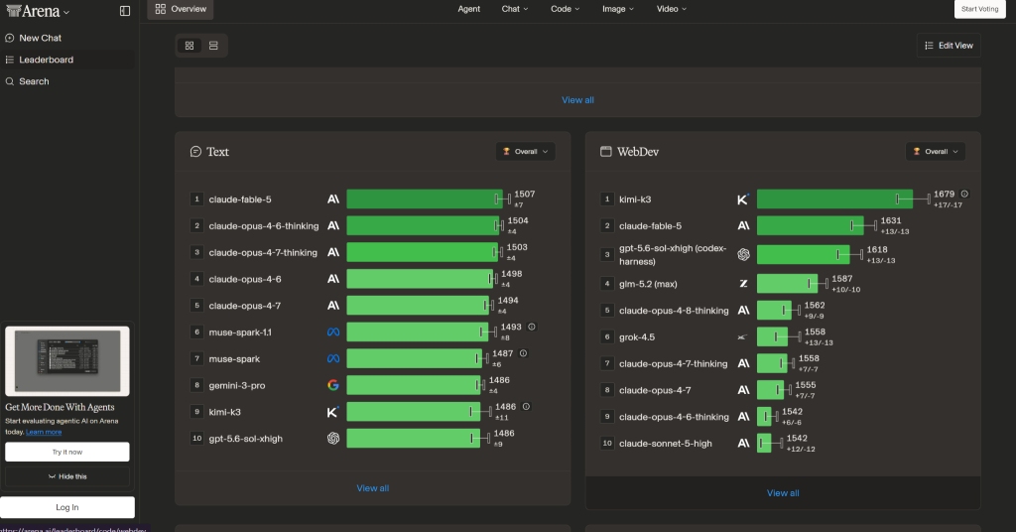
Task: Click the New Chat icon
Action: click(10, 39)
